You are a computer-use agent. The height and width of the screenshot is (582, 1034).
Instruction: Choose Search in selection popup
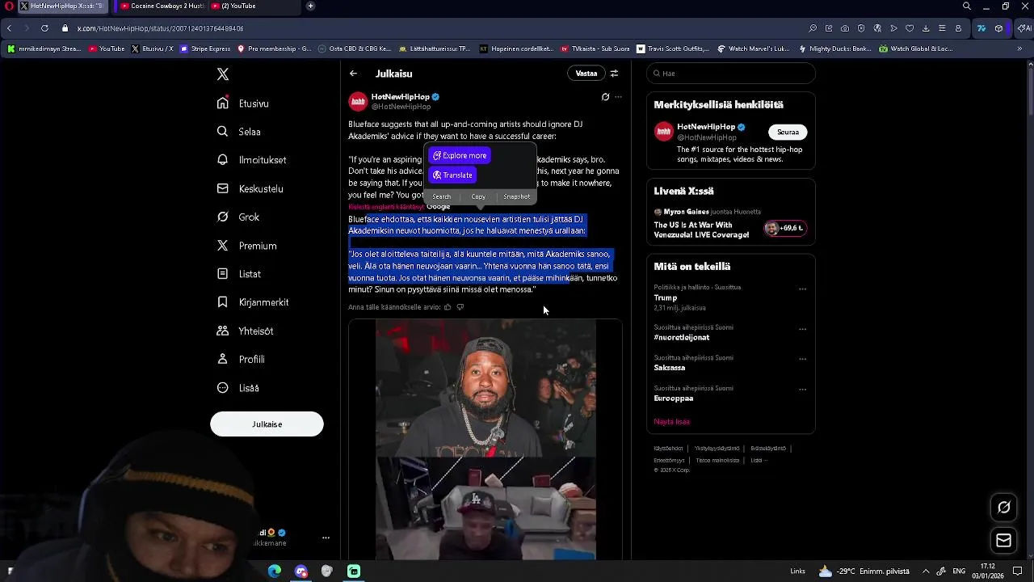(441, 196)
